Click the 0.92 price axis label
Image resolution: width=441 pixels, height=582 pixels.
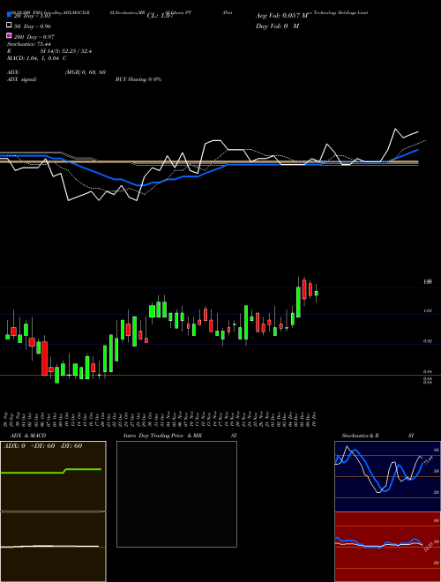point(427,340)
